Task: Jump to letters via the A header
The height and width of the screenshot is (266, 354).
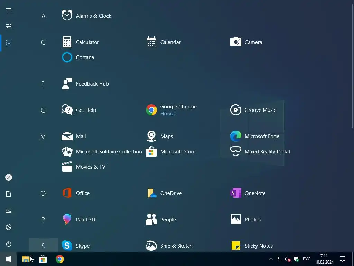Action: click(x=43, y=16)
